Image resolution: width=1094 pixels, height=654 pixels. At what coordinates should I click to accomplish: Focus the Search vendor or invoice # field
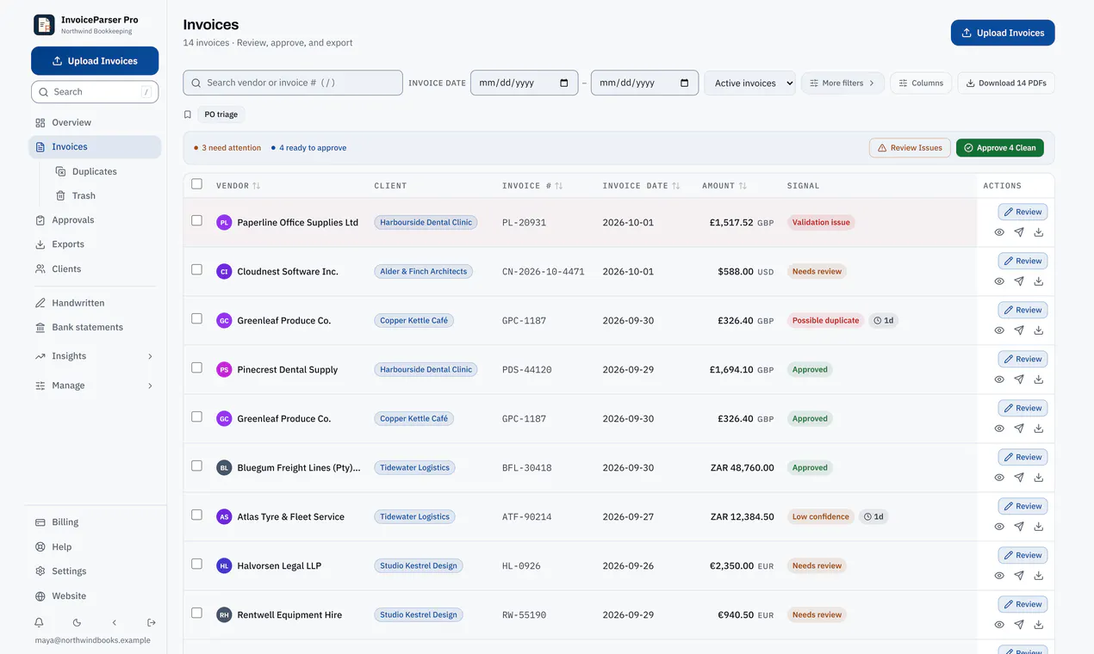coord(293,83)
